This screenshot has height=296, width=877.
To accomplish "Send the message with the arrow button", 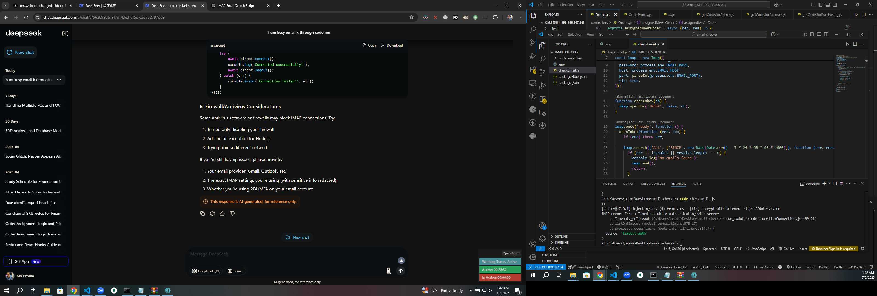I will [x=401, y=271].
